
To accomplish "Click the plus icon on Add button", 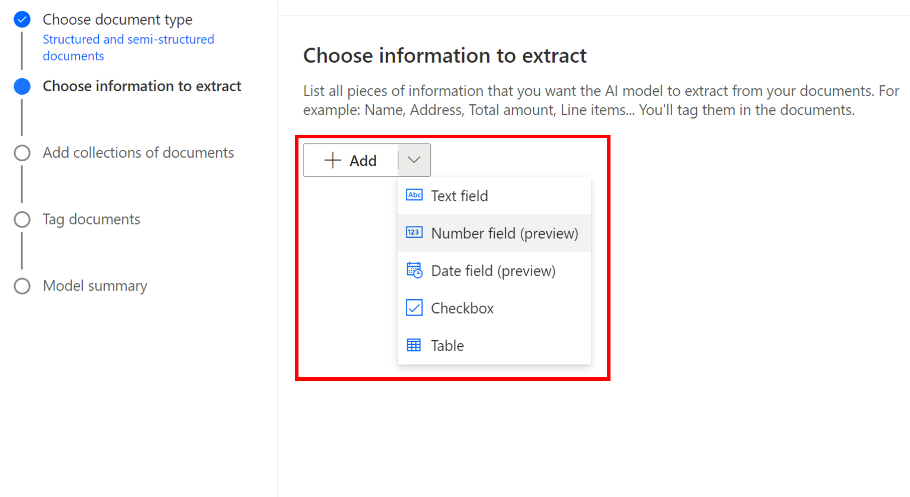I will click(333, 160).
